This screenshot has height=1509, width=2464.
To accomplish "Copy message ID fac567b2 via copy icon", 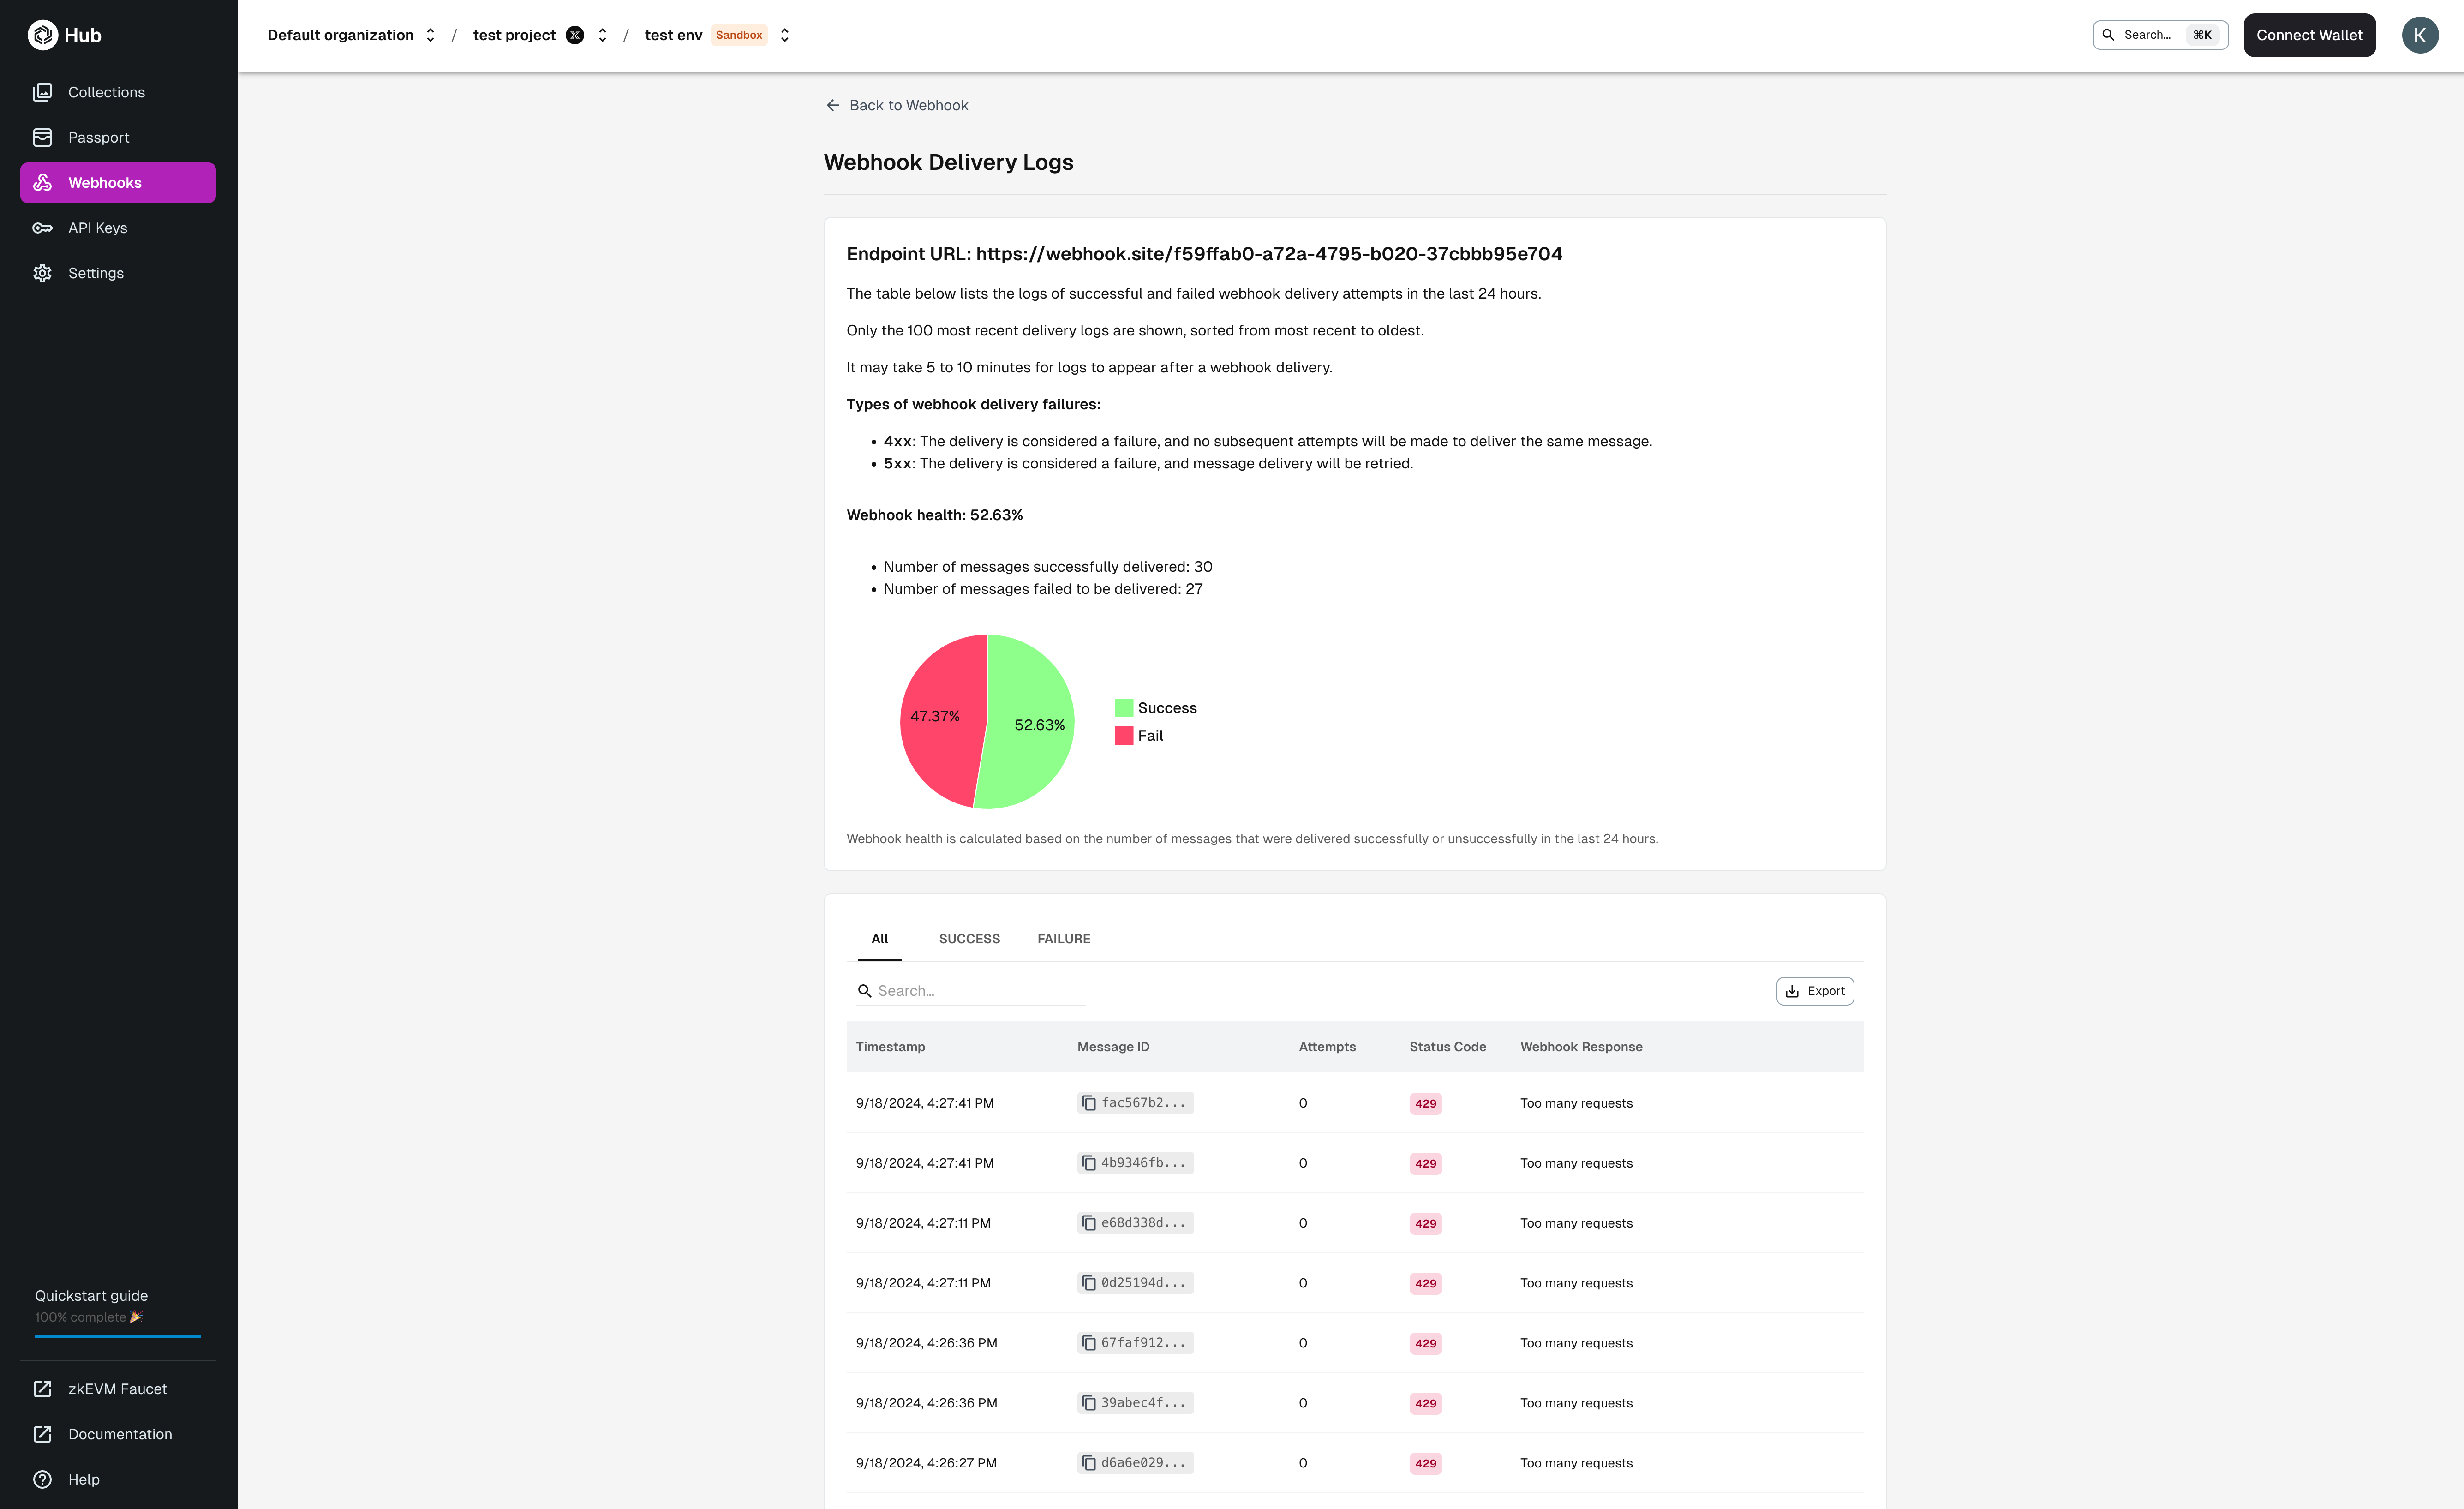I will point(1089,1102).
